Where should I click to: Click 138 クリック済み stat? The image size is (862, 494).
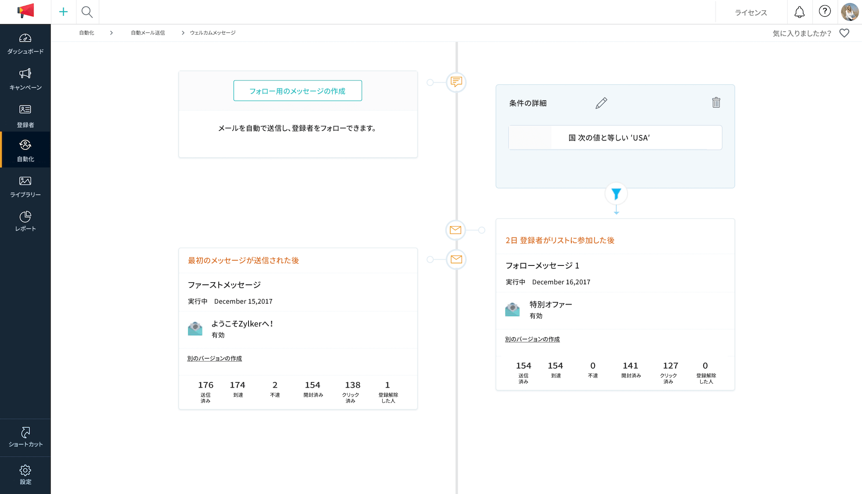tap(352, 392)
